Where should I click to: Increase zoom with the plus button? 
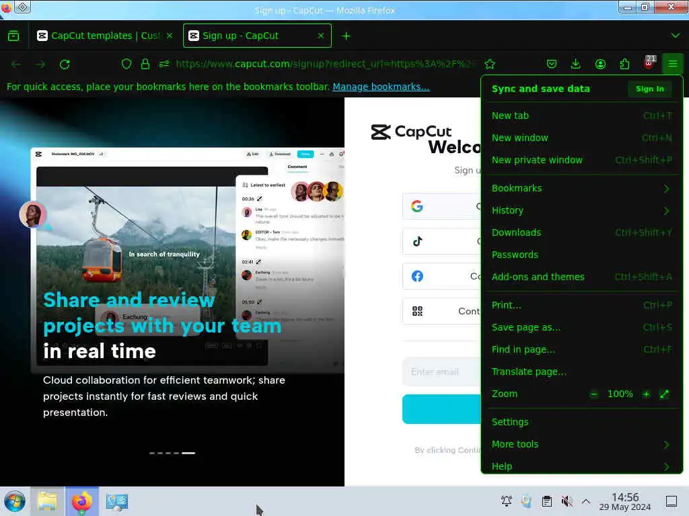(646, 394)
